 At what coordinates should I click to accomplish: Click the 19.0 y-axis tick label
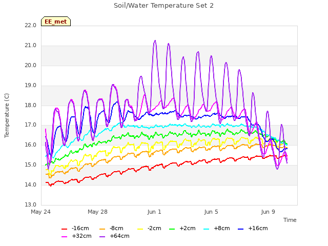point(30,86)
